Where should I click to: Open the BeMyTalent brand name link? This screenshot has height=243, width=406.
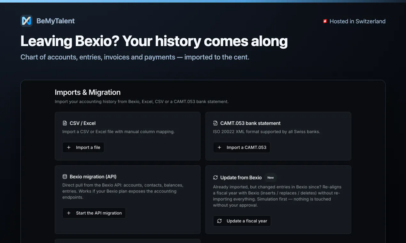[x=56, y=21]
